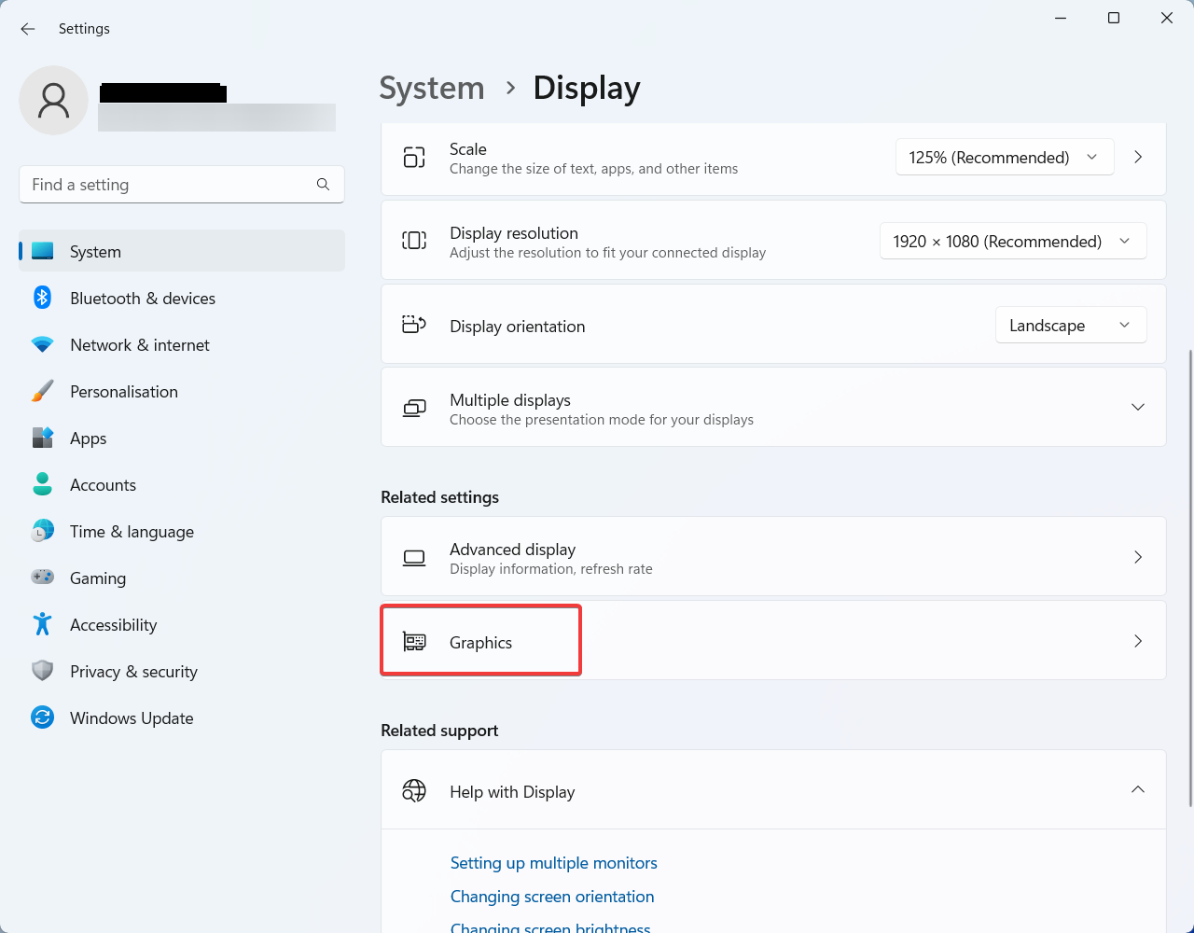Click the Help with Display globe icon
The width and height of the screenshot is (1194, 933).
(414, 791)
